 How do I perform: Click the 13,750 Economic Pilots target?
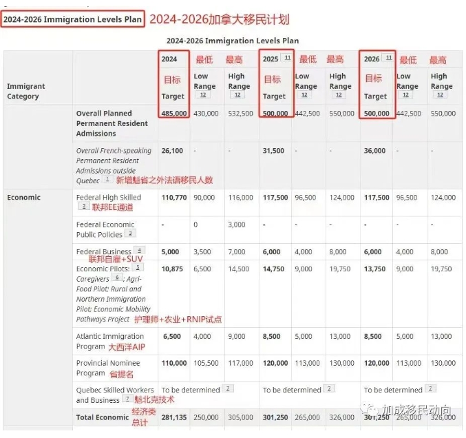tap(374, 269)
